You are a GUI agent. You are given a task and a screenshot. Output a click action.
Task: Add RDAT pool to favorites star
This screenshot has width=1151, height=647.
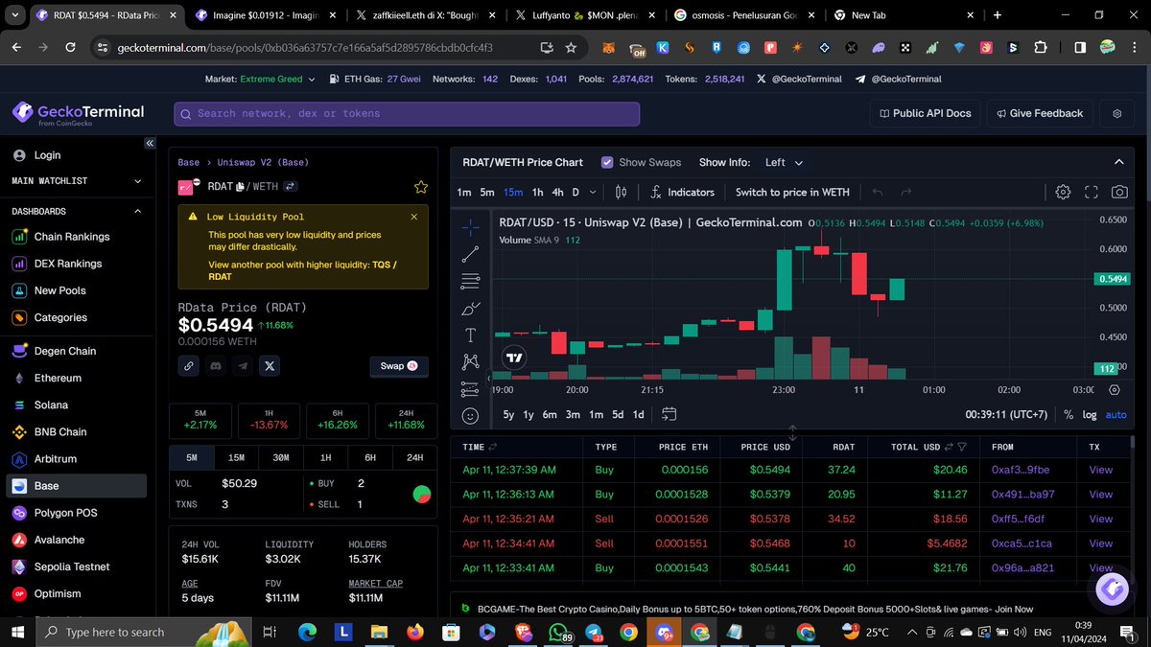(x=420, y=187)
